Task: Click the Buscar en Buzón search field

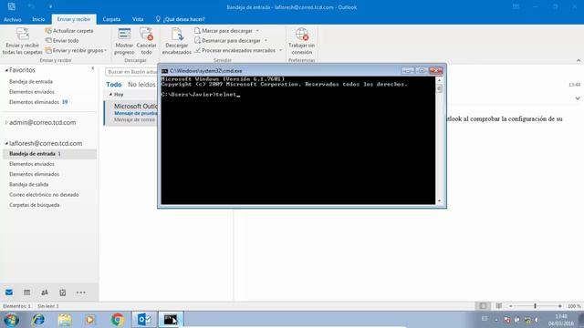Action: click(x=131, y=72)
